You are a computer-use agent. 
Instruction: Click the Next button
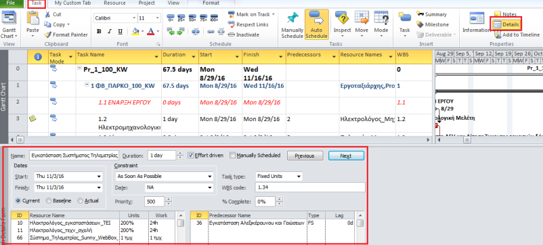(x=346, y=156)
